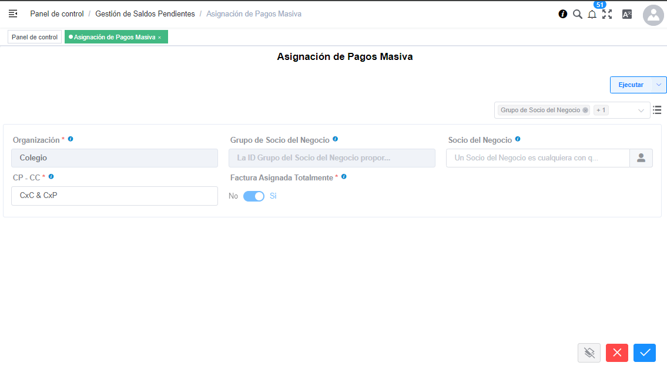Viewport: 667px width, 369px height.
Task: Expand the visible fields selector chevron
Action: [x=641, y=110]
